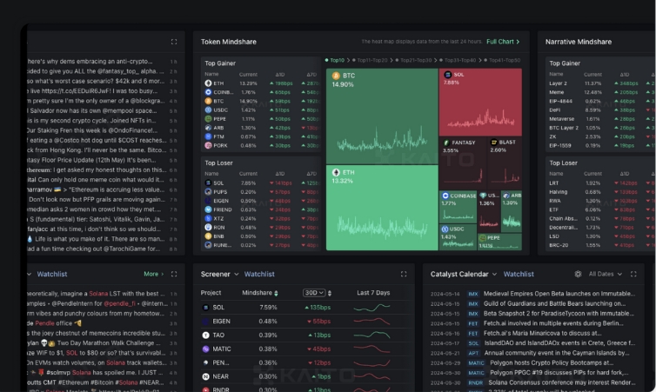Sort Screener by the 30D change column
This screenshot has width=656, height=392.
[x=330, y=293]
